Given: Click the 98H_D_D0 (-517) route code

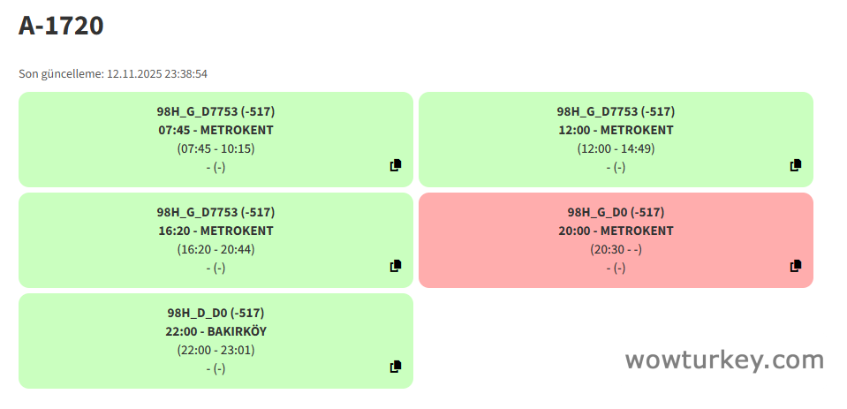Looking at the screenshot, I should click(216, 313).
